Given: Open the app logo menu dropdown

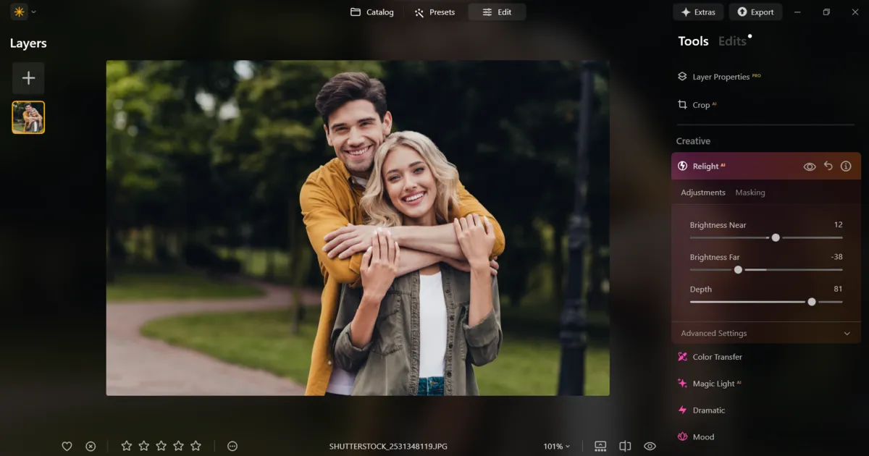Looking at the screenshot, I should coord(23,12).
